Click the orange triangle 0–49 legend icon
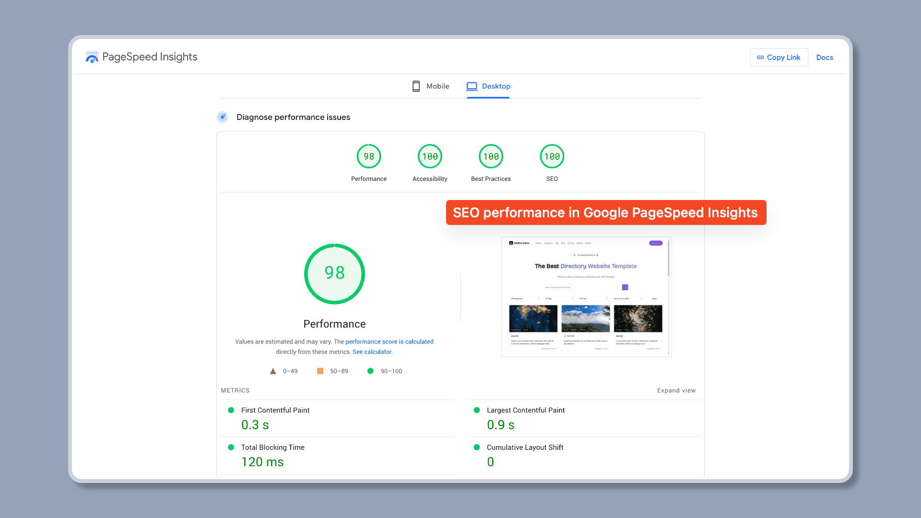This screenshot has width=921, height=518. (273, 371)
